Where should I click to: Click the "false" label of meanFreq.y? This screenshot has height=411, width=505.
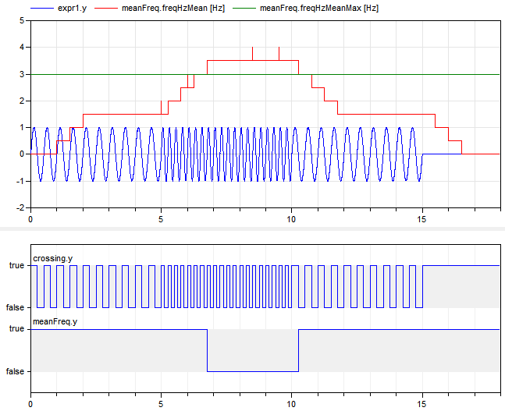[15, 372]
